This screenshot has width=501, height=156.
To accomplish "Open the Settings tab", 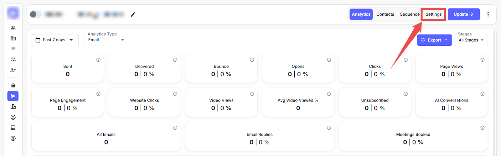I will point(433,14).
